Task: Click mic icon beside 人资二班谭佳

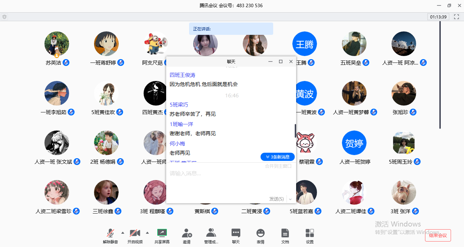Action: (371, 211)
